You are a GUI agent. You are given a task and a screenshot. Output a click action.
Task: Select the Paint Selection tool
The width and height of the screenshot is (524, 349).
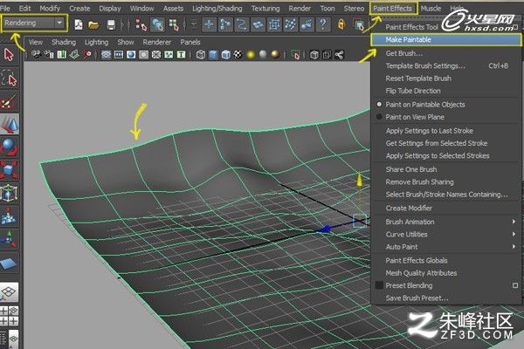pos(9,101)
